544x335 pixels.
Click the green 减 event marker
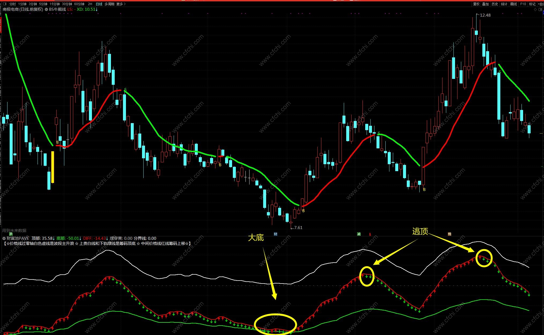click(359, 234)
